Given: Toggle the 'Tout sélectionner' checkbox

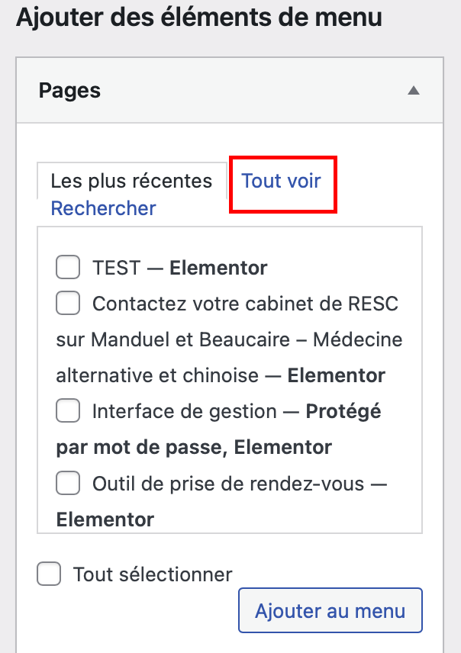Looking at the screenshot, I should [50, 574].
